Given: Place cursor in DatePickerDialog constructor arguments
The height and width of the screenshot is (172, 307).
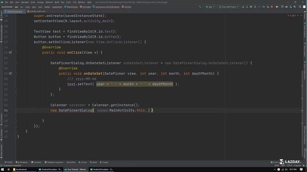Looking at the screenshot, I should coord(149,110).
